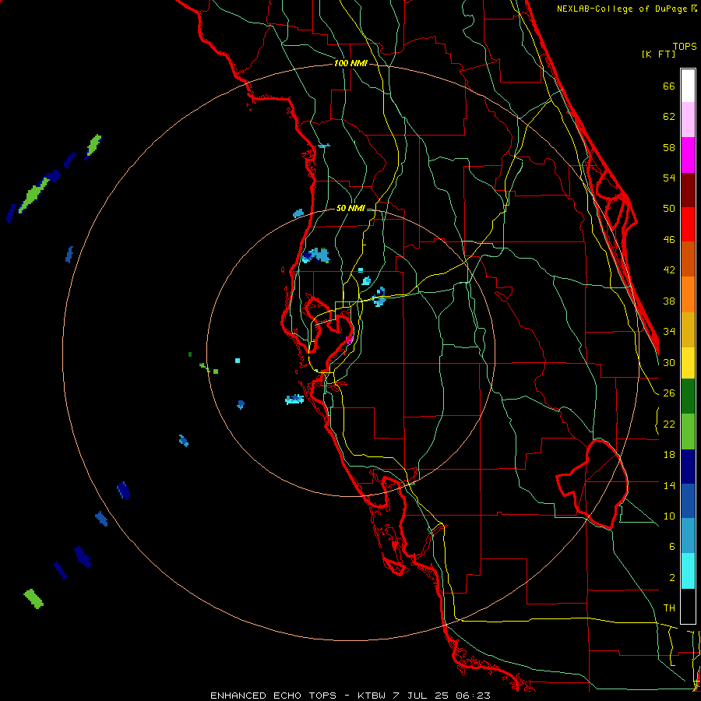Click the ENHANCED ECHO TOPS caption
701x701 pixels.
(x=273, y=696)
